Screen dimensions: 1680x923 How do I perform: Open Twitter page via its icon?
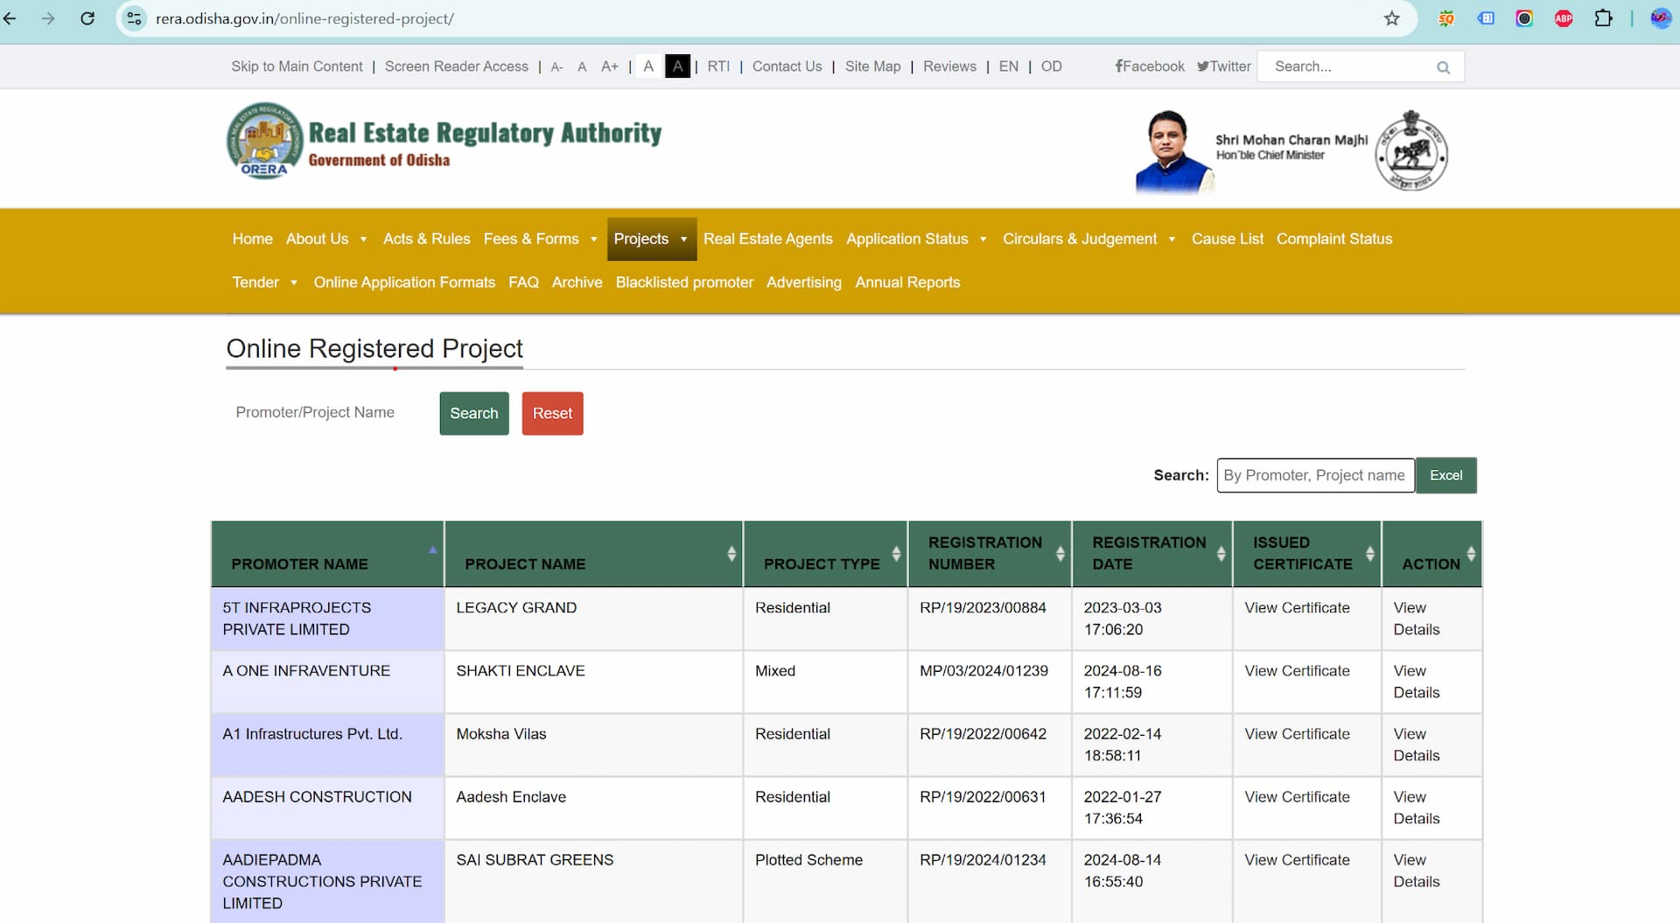1203,66
